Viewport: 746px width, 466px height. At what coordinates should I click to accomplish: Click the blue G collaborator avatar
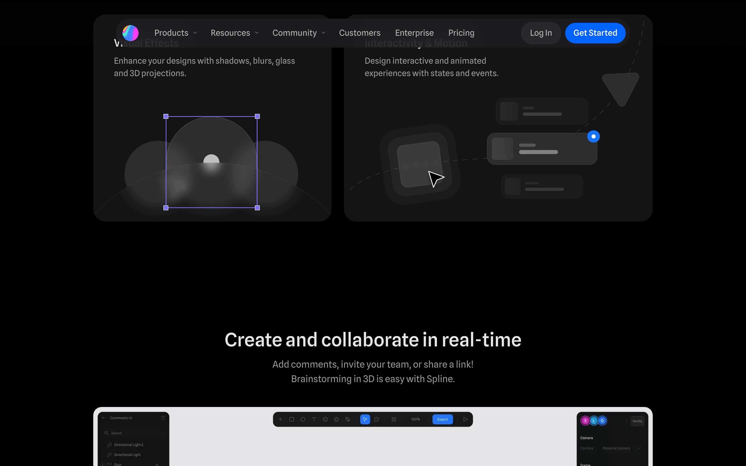point(602,421)
